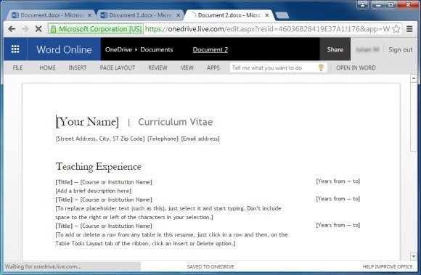Select the REVIEW tab

(x=158, y=67)
